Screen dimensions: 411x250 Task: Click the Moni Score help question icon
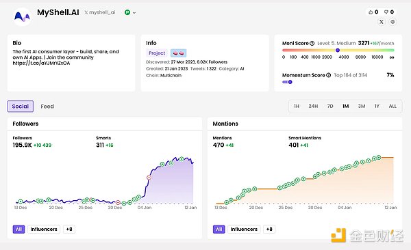pos(312,44)
